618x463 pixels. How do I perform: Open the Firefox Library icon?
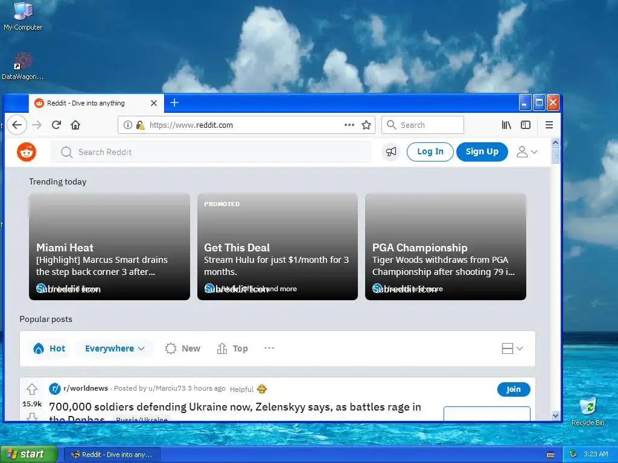[x=506, y=125]
